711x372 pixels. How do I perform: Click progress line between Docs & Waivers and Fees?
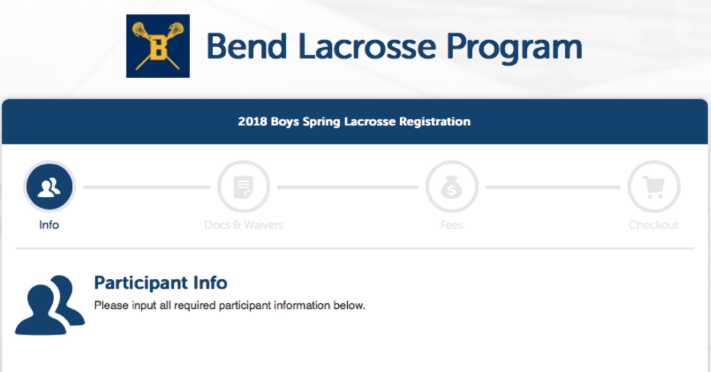[x=351, y=187]
